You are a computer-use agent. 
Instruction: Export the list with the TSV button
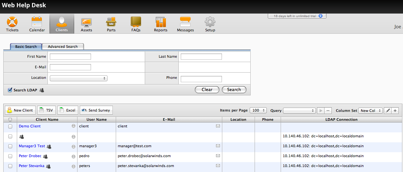[x=46, y=110]
